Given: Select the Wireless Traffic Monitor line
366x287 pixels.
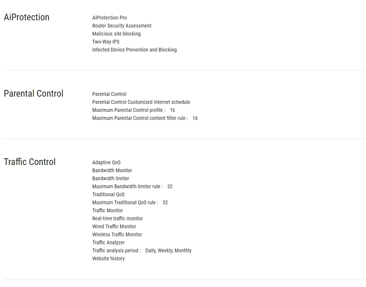Looking at the screenshot, I should pyautogui.click(x=117, y=234).
